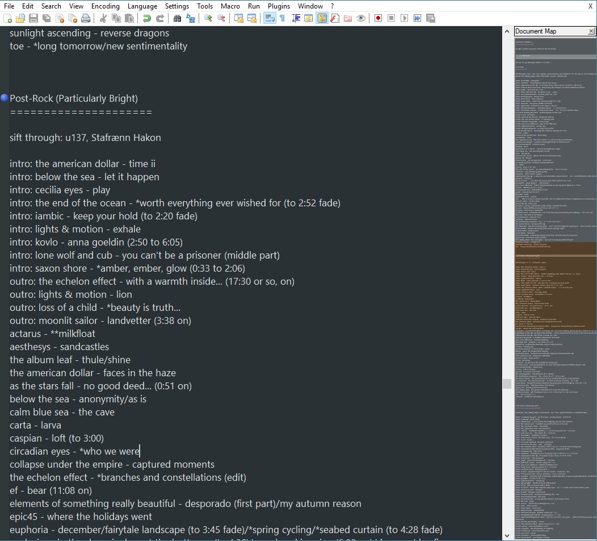This screenshot has height=541, width=597.
Task: Zoom out with the magnifier minus icon
Action: [221, 18]
